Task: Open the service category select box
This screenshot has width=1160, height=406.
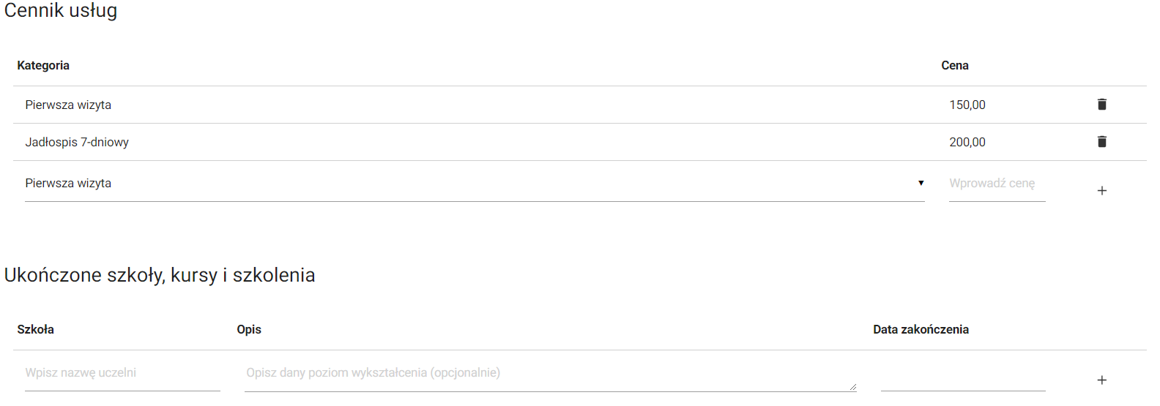Action: point(469,184)
